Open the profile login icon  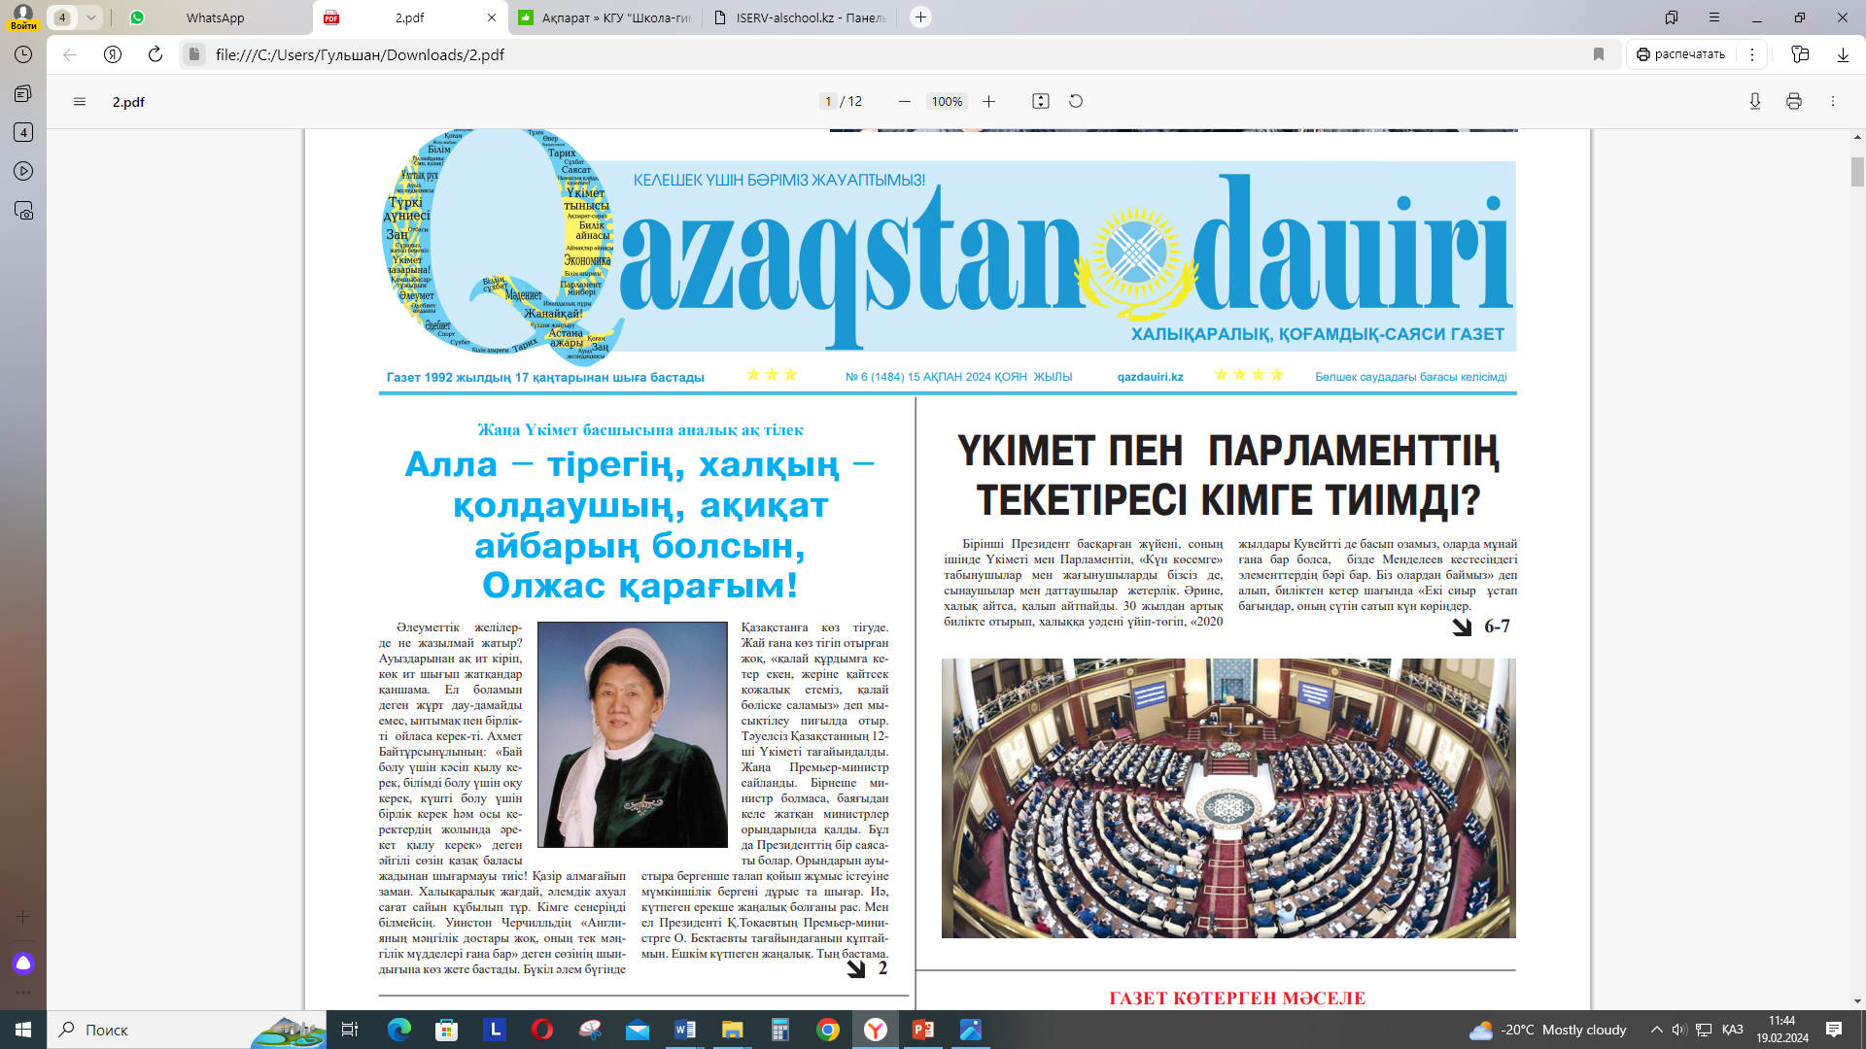(23, 17)
